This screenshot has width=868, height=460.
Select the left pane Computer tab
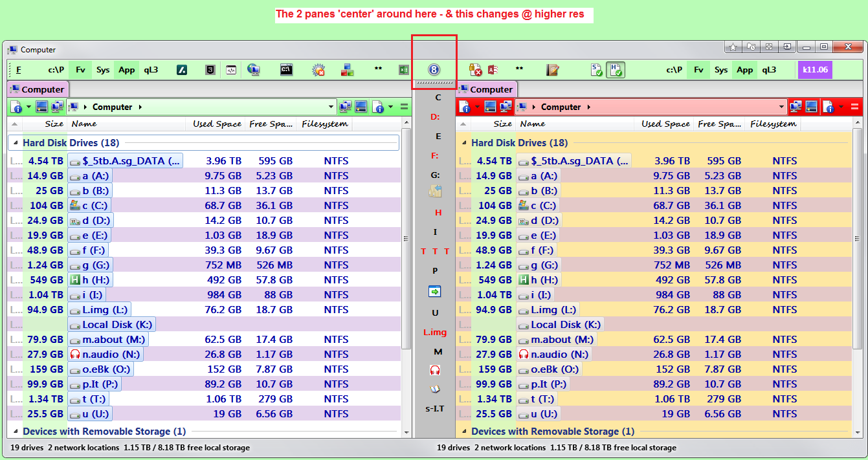point(38,89)
